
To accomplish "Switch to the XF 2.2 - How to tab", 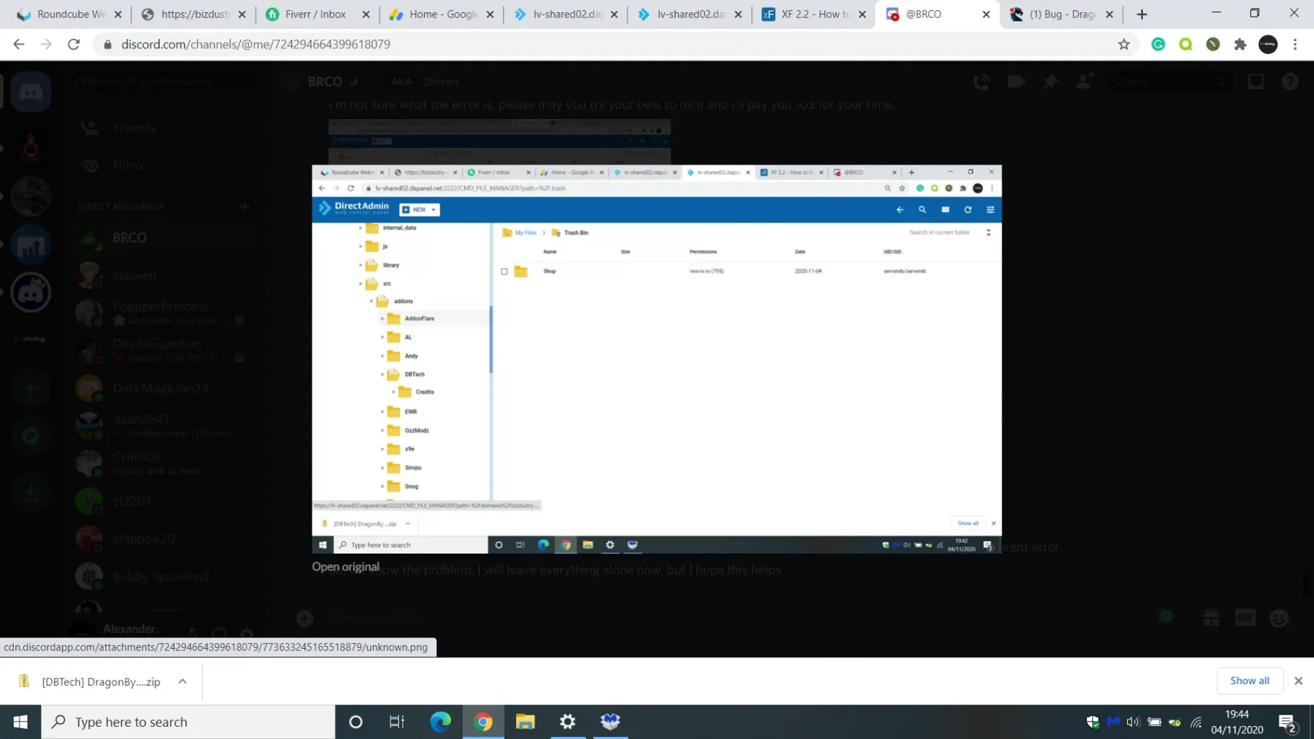I will (x=815, y=14).
